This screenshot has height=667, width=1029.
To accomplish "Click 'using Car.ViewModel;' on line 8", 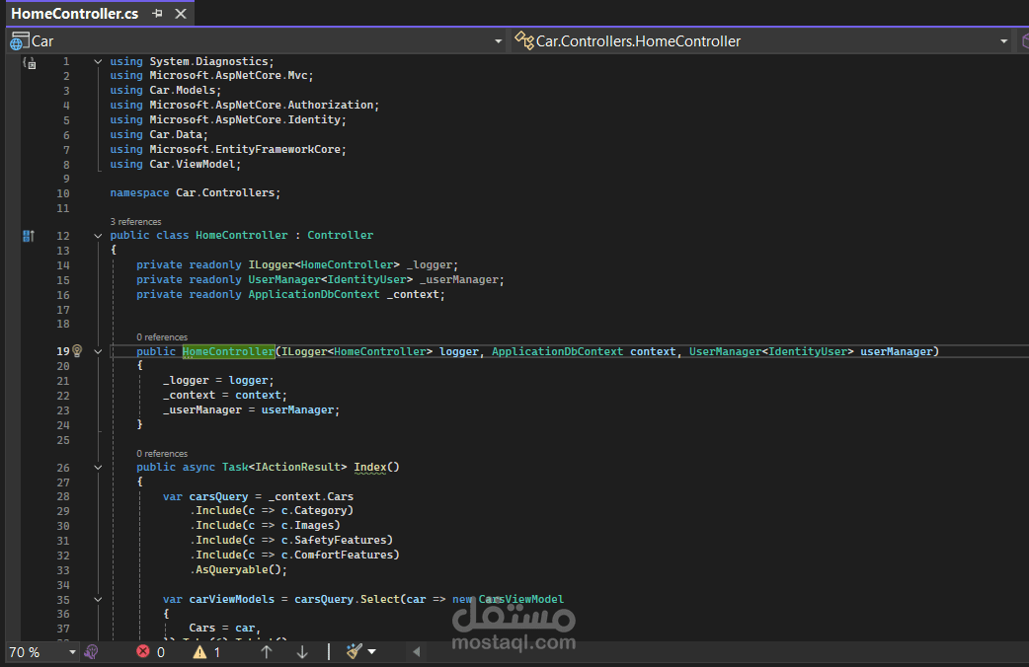I will click(175, 164).
